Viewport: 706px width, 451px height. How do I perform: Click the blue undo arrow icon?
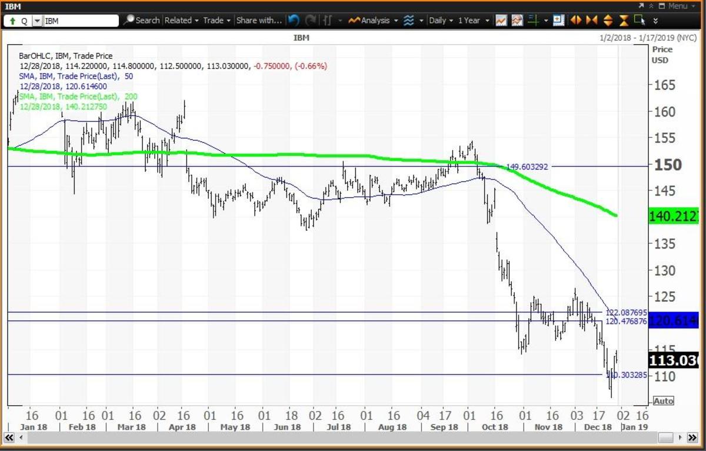tap(294, 20)
